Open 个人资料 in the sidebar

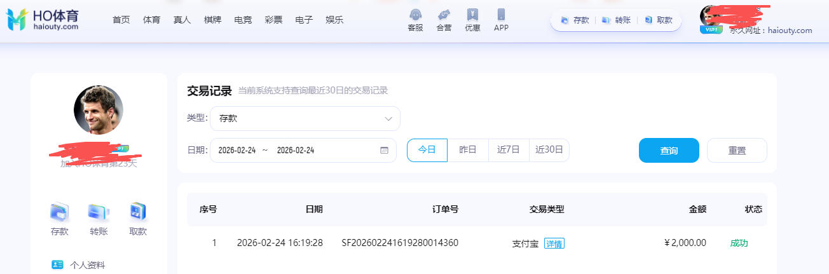tap(87, 265)
